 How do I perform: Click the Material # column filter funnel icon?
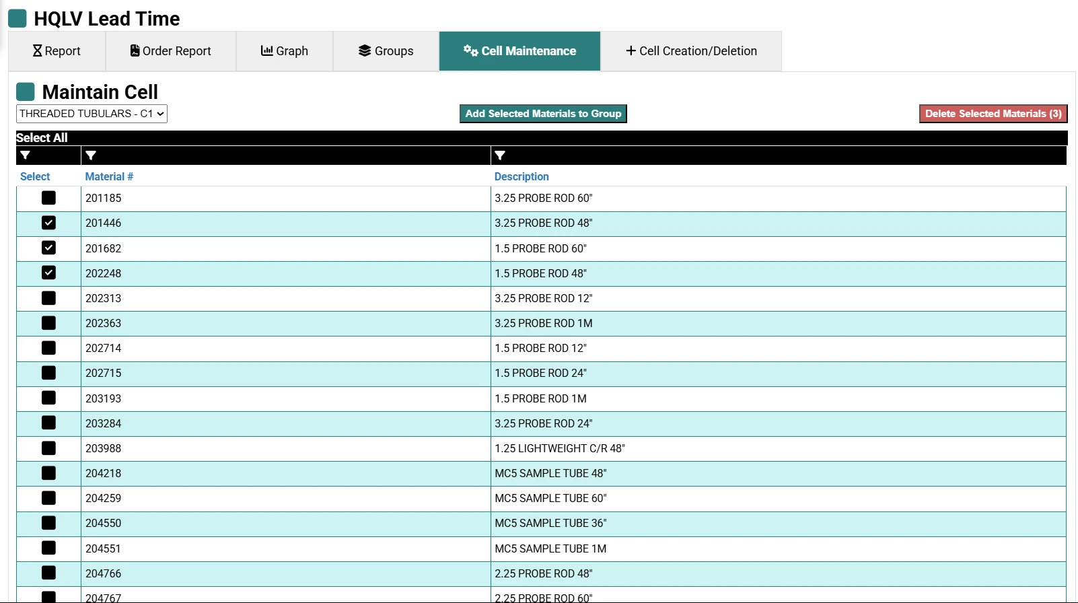click(x=91, y=155)
